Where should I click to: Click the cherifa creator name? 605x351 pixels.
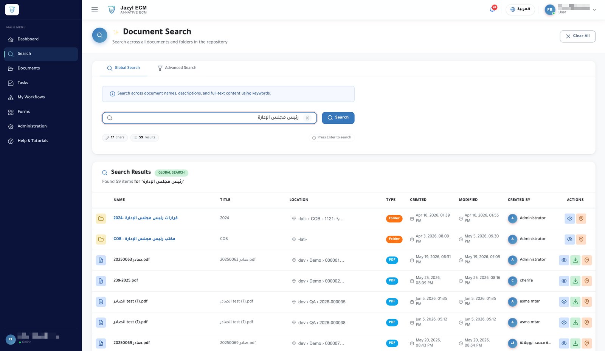pos(526,281)
